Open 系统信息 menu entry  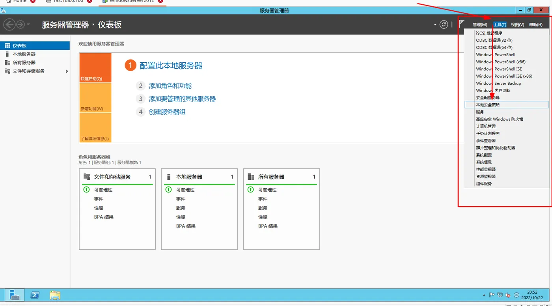[506, 162]
